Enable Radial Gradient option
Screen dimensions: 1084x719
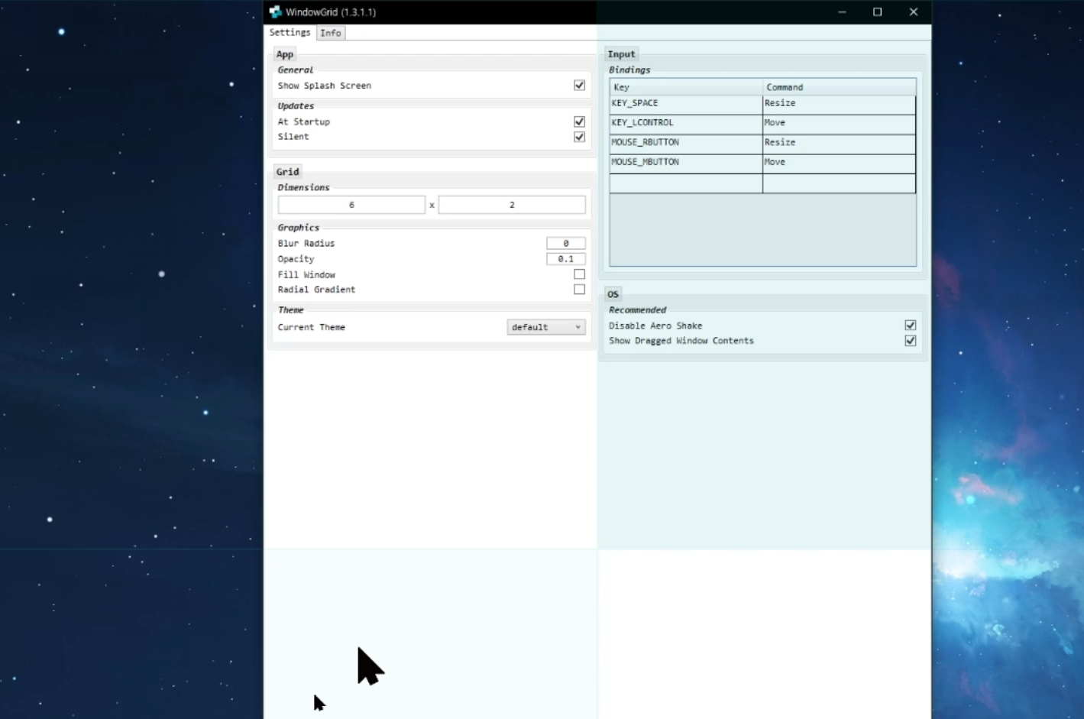579,290
